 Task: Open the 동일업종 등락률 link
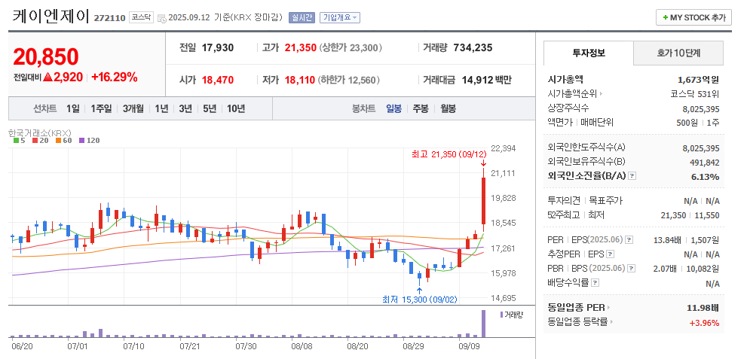[x=578, y=322]
